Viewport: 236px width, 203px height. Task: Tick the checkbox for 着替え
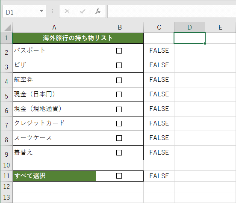point(119,152)
